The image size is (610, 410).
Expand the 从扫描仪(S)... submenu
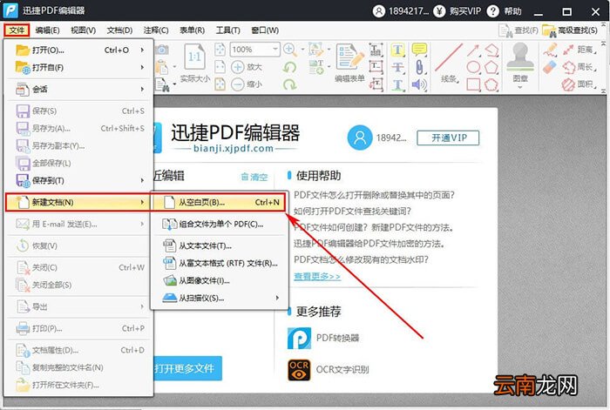277,298
